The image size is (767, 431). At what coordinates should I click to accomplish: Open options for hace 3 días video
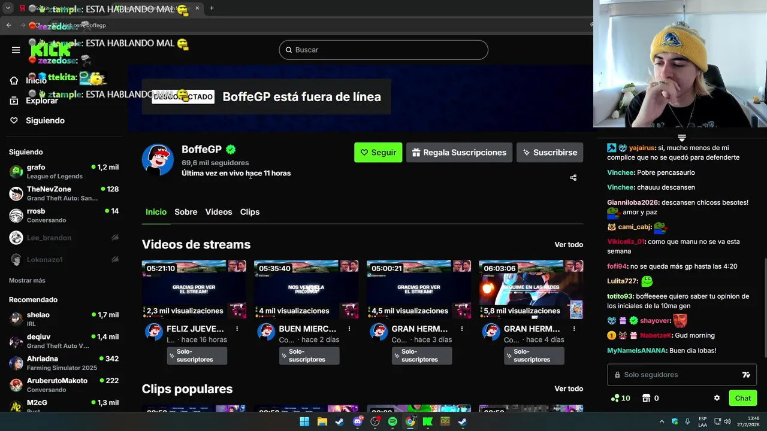point(462,329)
